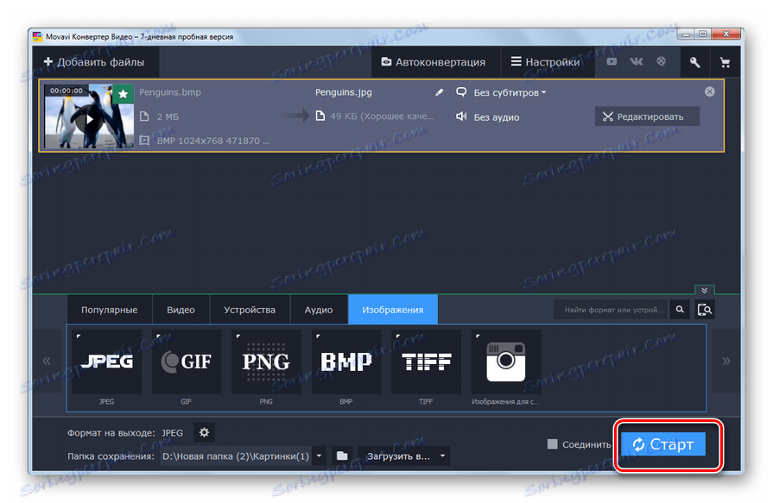Choose the JPEG format tile

pos(106,362)
